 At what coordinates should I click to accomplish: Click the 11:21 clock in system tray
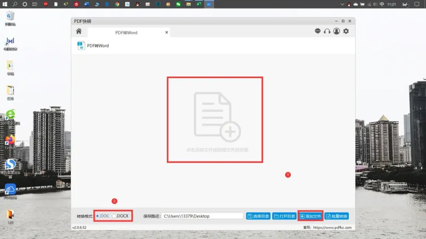pyautogui.click(x=391, y=4)
